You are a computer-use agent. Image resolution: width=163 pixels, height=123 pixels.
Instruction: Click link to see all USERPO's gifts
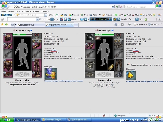(x=145, y=81)
